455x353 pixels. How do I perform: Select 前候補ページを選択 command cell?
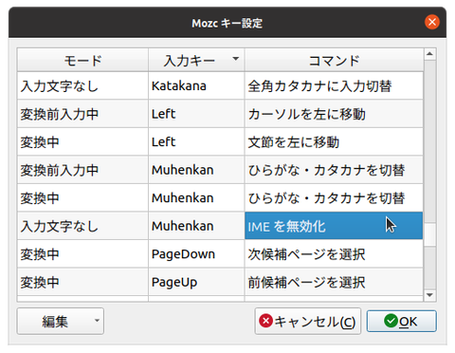[334, 282]
